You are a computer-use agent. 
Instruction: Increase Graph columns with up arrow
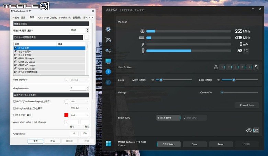[x=87, y=87]
